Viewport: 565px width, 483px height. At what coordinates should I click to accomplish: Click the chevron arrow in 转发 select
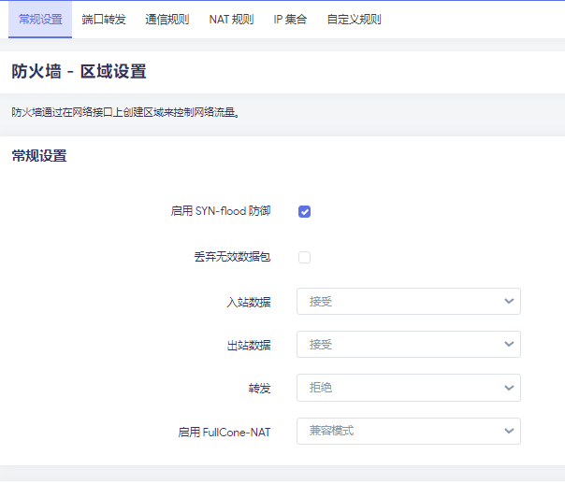[509, 388]
